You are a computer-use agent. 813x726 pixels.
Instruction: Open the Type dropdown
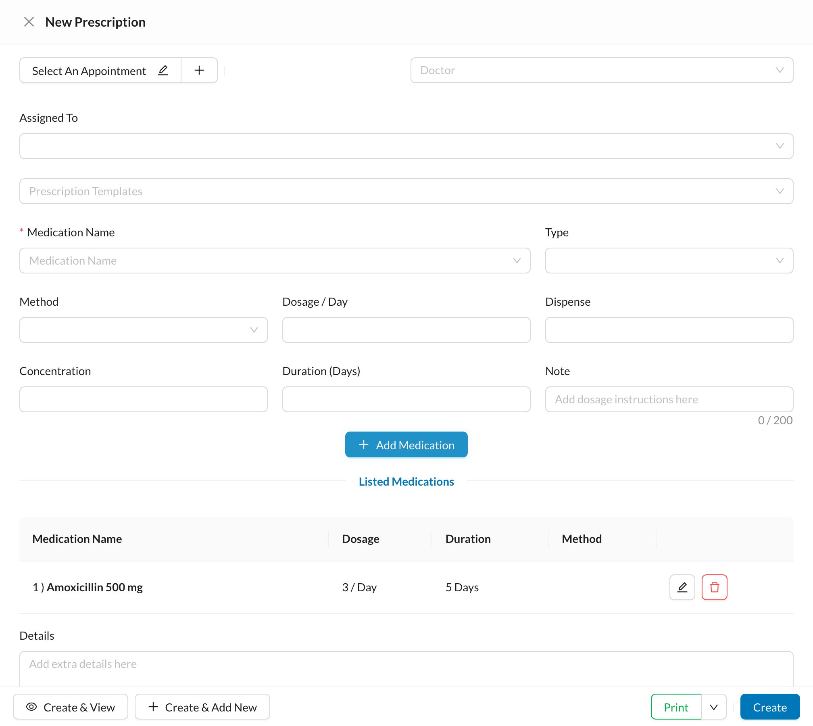coord(669,261)
